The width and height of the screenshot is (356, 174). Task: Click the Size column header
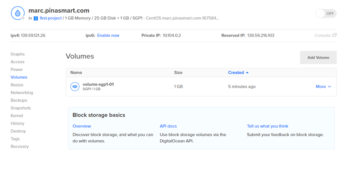[x=178, y=72]
